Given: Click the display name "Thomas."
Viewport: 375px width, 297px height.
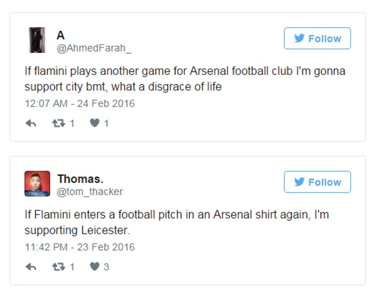Looking at the screenshot, I should (80, 179).
